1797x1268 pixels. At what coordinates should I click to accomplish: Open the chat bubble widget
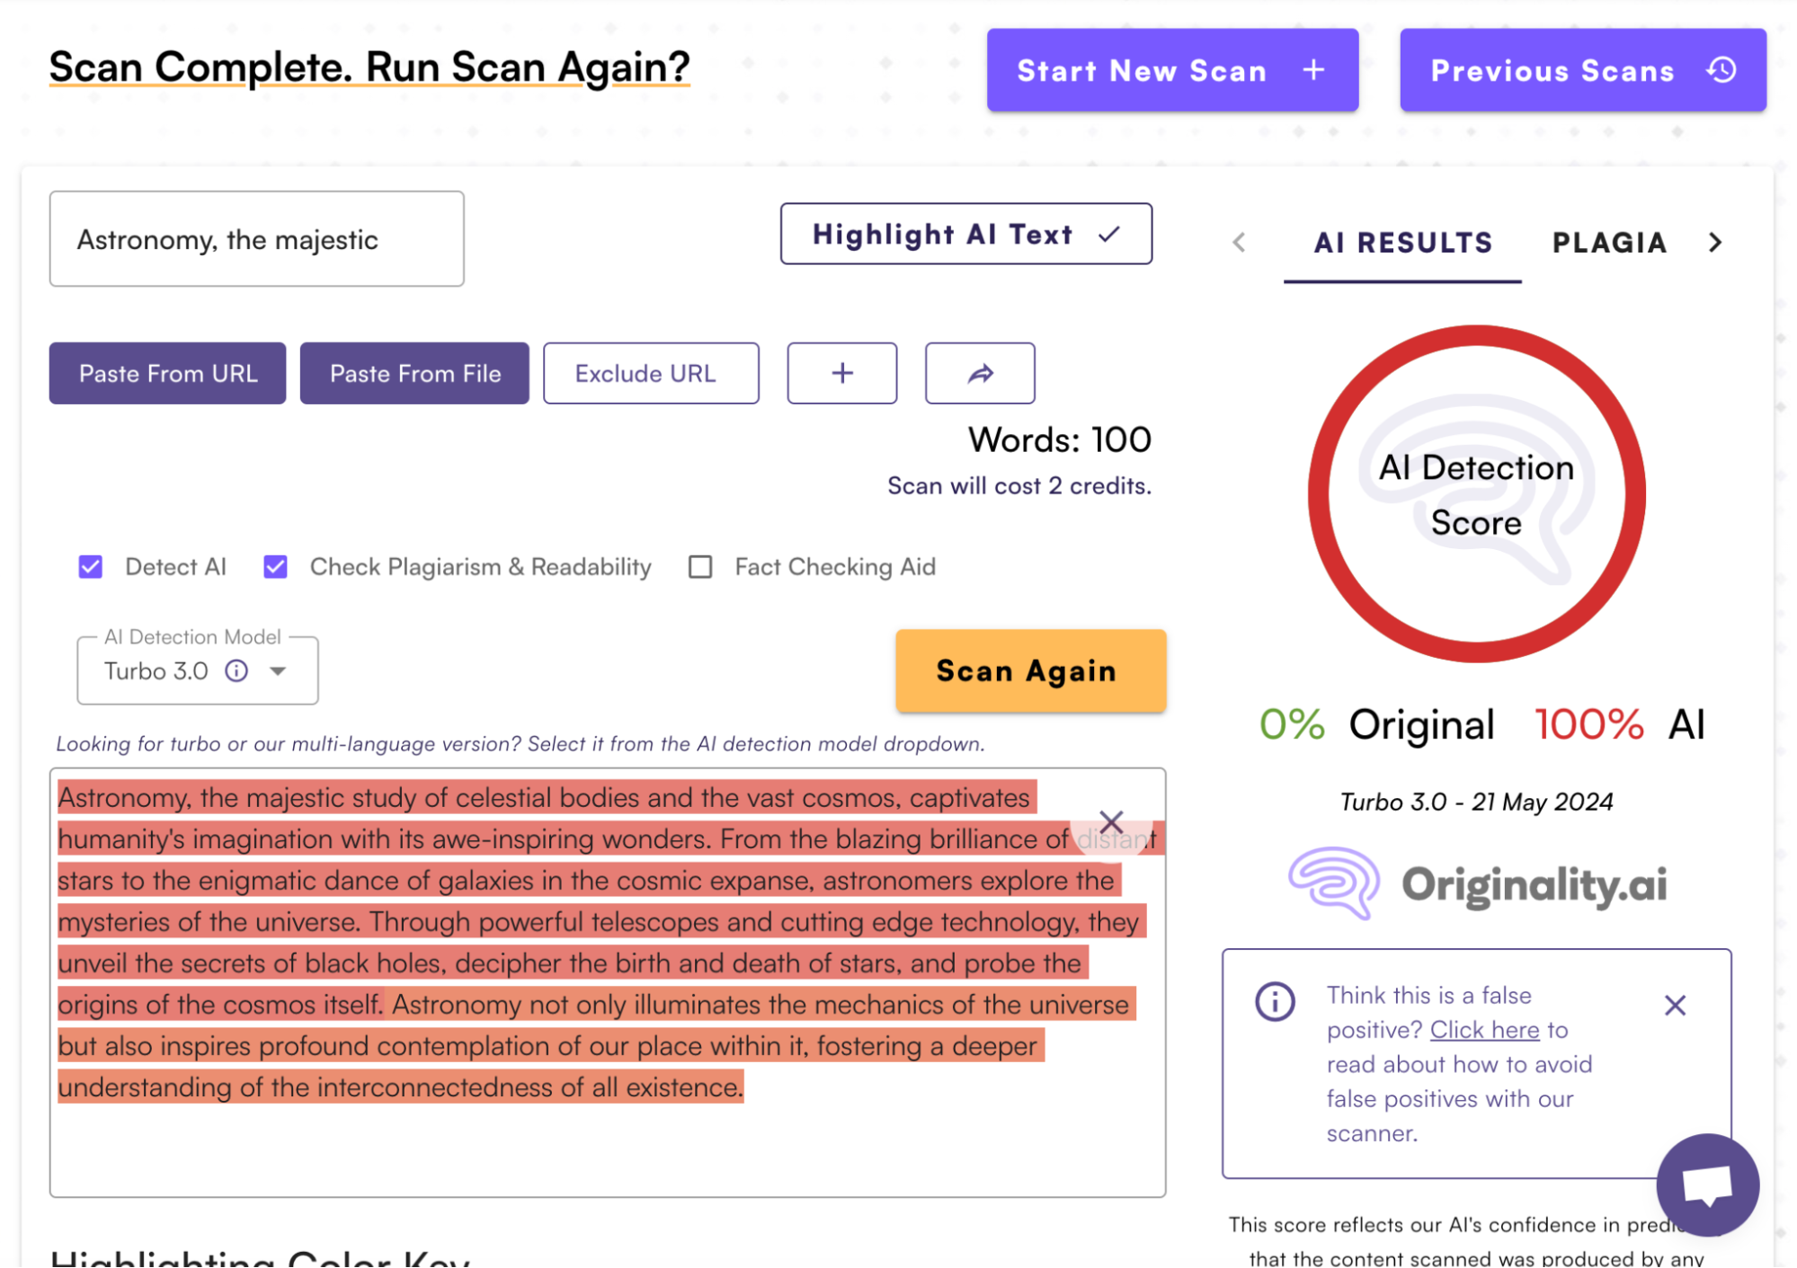1706,1185
